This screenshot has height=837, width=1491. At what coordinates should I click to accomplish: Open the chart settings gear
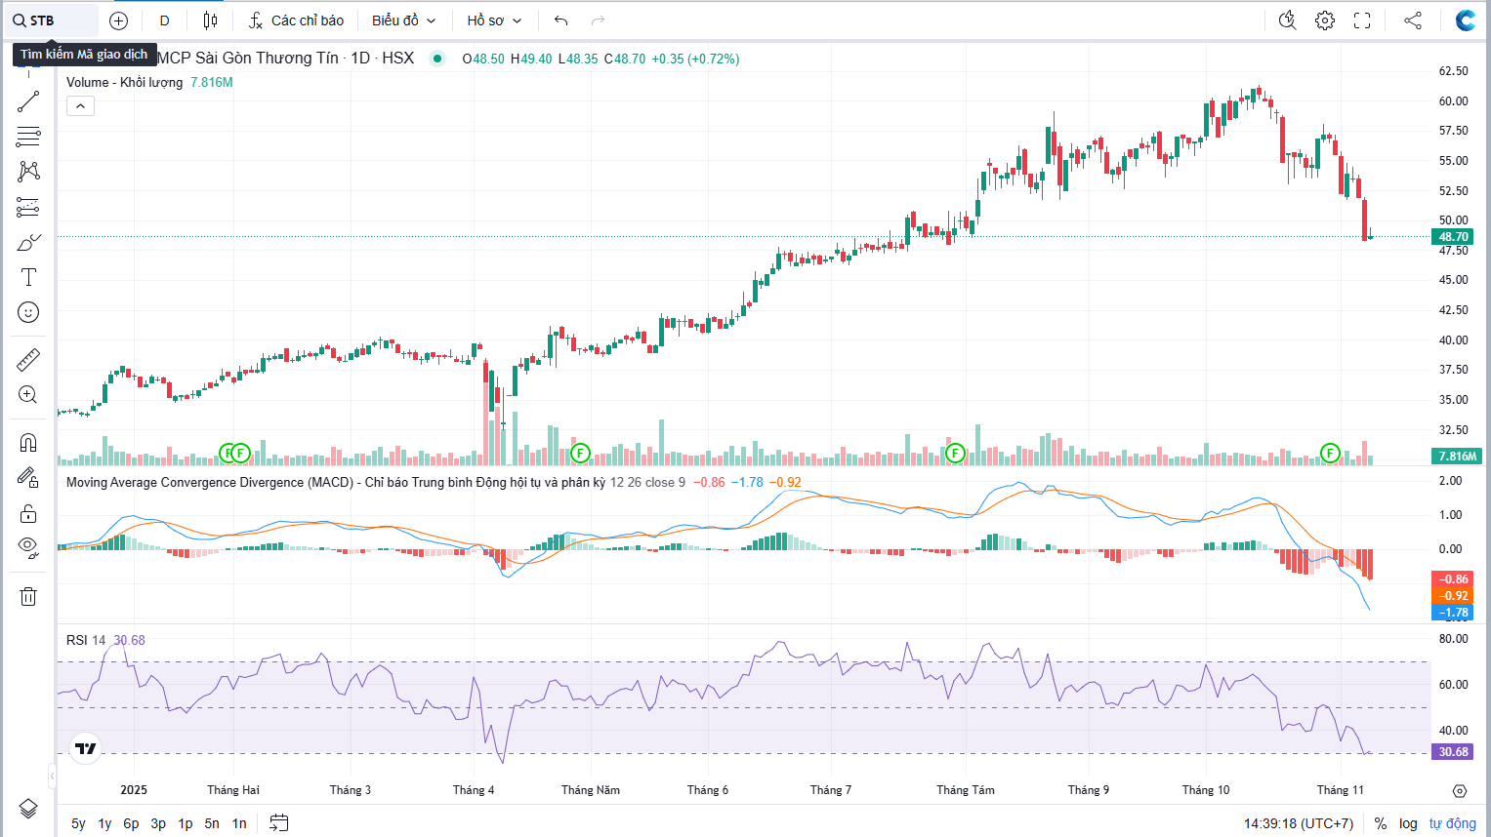pyautogui.click(x=1325, y=20)
